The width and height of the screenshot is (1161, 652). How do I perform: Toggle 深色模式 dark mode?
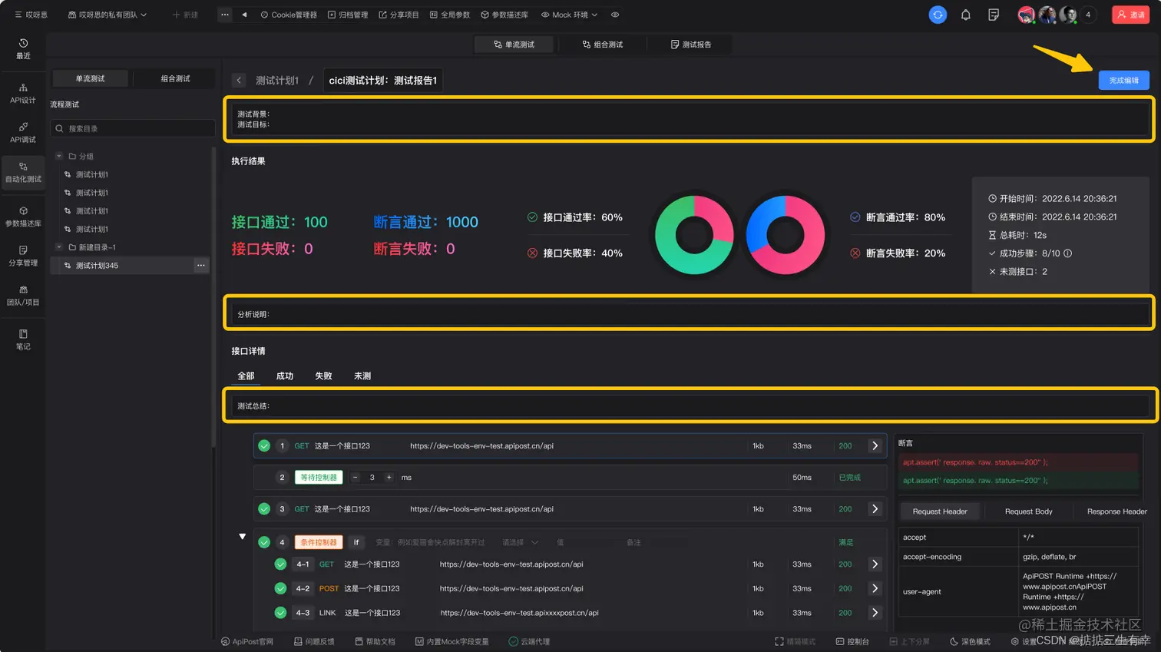pyautogui.click(x=971, y=641)
